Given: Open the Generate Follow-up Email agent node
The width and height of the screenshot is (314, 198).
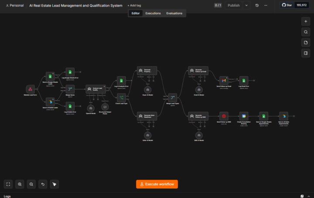Looking at the screenshot, I should coord(198,71).
